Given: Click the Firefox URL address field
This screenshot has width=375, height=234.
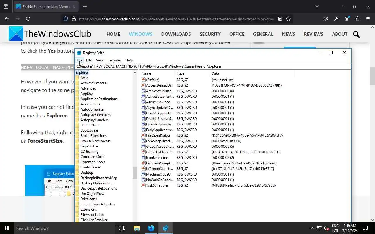Looking at the screenshot, I should pyautogui.click(x=177, y=19).
